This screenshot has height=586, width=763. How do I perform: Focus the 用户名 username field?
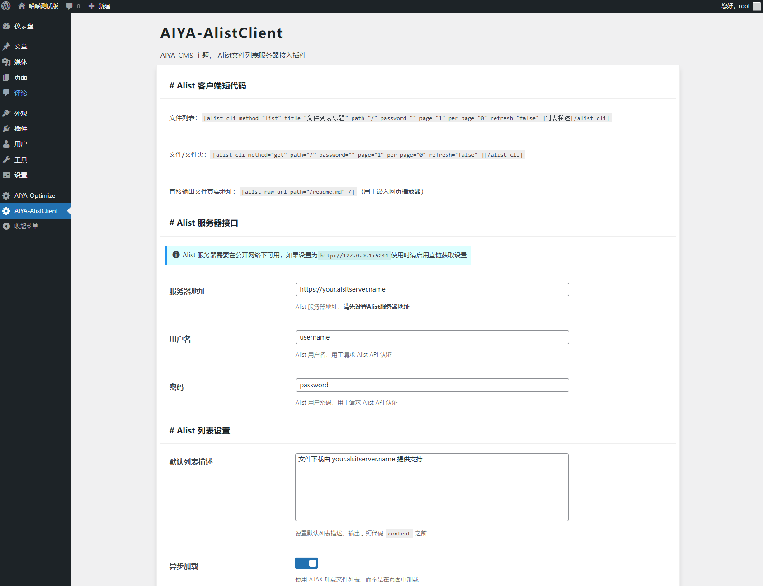point(432,337)
